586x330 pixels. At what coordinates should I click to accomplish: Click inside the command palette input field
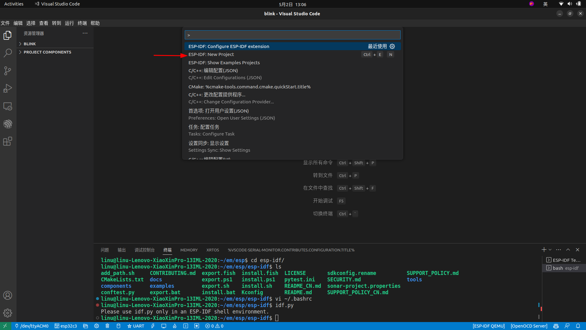pos(292,35)
